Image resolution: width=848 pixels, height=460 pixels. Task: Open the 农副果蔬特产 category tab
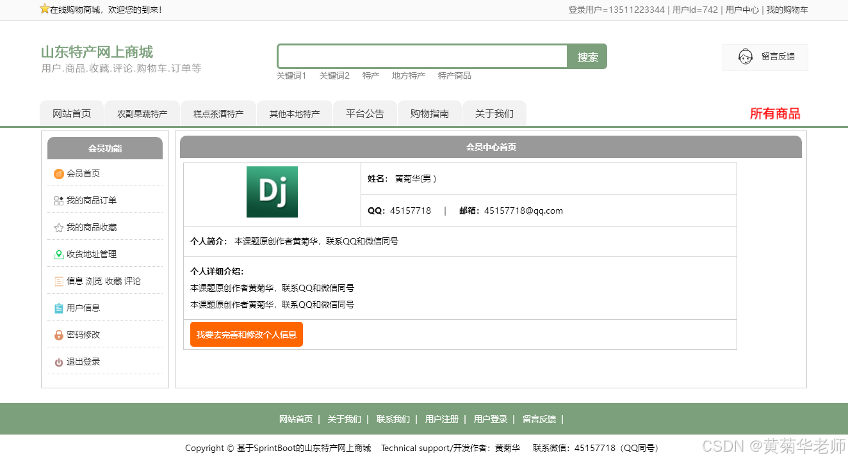pos(142,114)
